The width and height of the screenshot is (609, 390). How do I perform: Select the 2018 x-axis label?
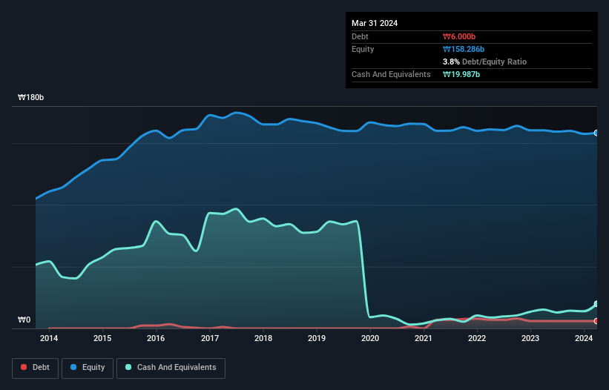point(263,338)
